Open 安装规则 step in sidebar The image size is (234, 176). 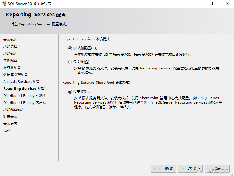tap(10, 40)
